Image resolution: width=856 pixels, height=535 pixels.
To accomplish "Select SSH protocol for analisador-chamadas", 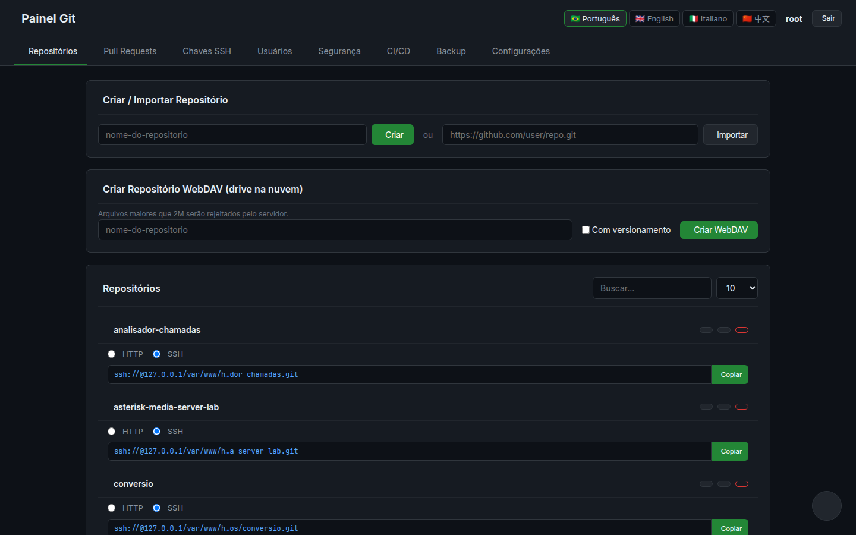I will [156, 354].
